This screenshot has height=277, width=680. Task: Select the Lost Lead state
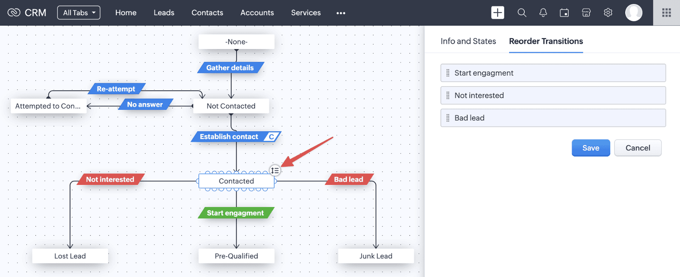point(70,256)
